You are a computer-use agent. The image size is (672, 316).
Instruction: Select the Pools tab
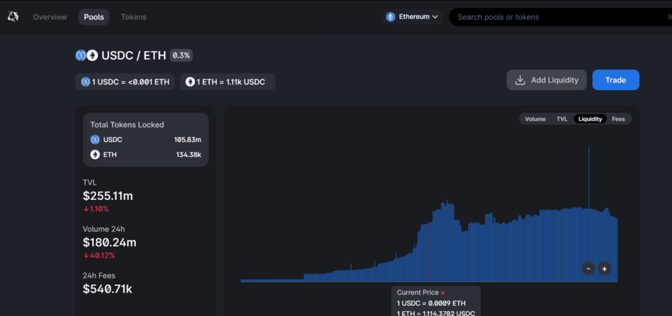click(94, 17)
